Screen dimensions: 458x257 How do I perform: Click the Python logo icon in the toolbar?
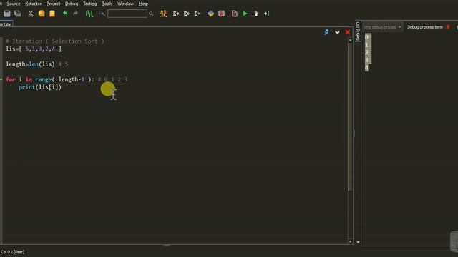tap(210, 14)
